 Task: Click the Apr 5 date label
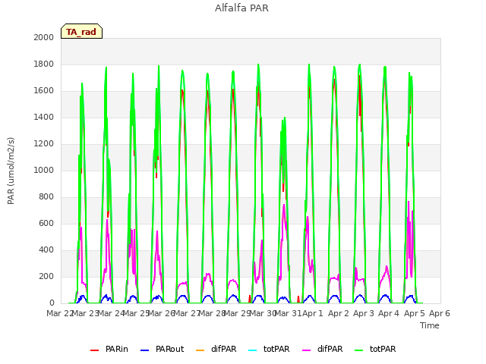[415, 313]
